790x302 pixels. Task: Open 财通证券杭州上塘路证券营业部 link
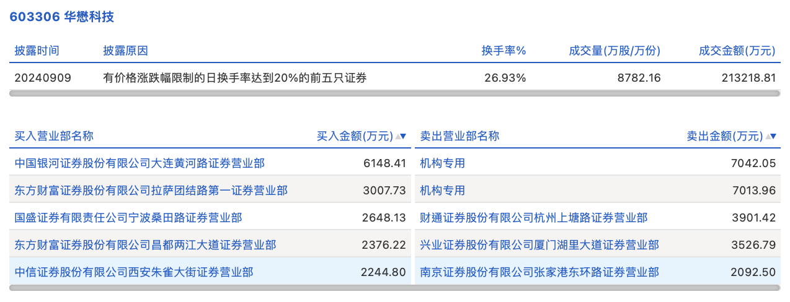(x=534, y=218)
